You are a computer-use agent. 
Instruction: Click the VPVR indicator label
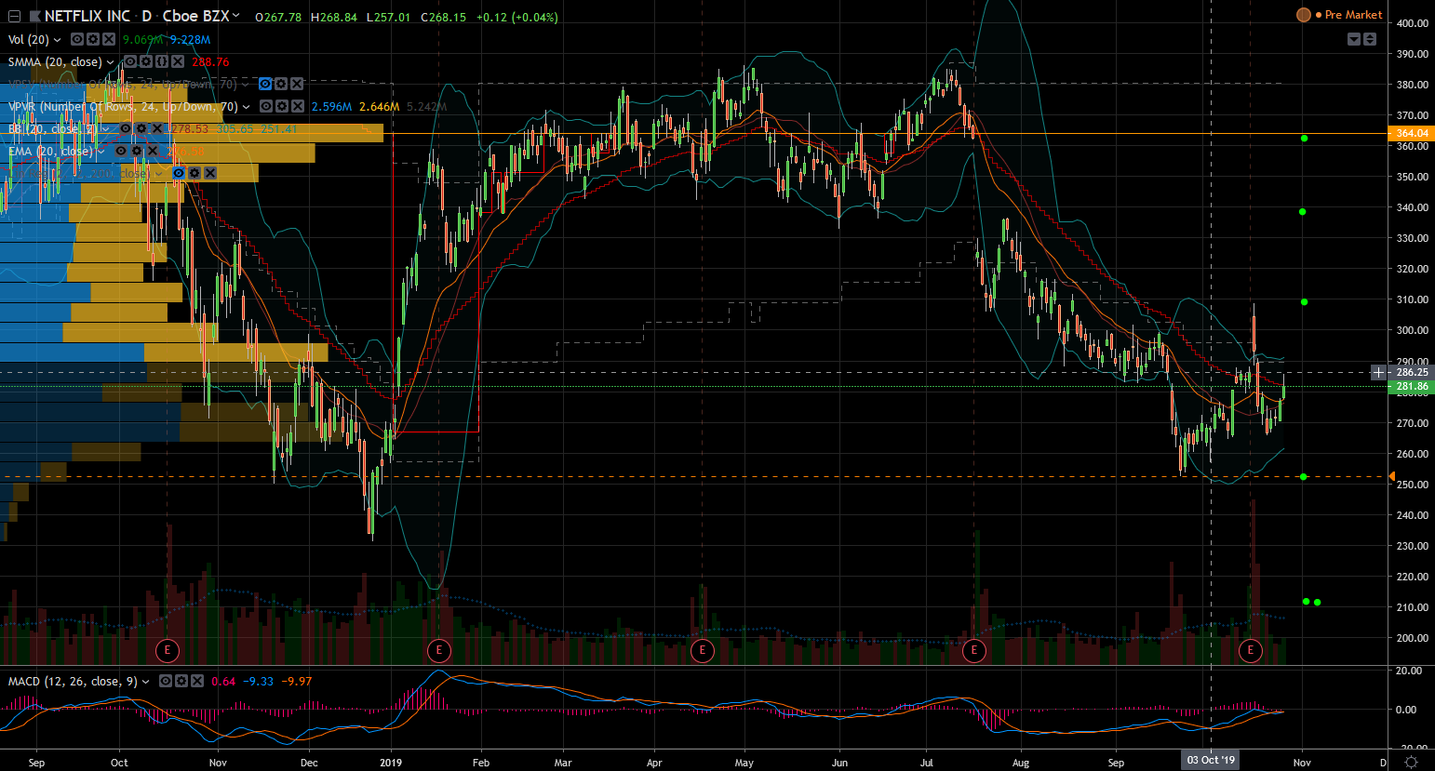point(123,106)
